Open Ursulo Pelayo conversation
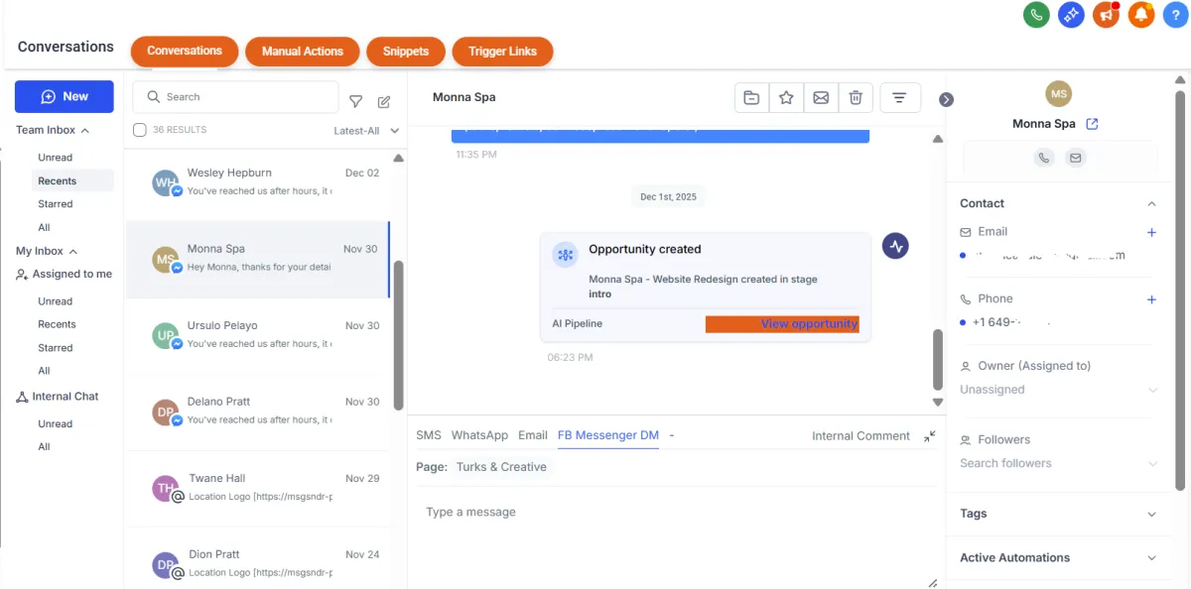1191x589 pixels. [x=258, y=335]
